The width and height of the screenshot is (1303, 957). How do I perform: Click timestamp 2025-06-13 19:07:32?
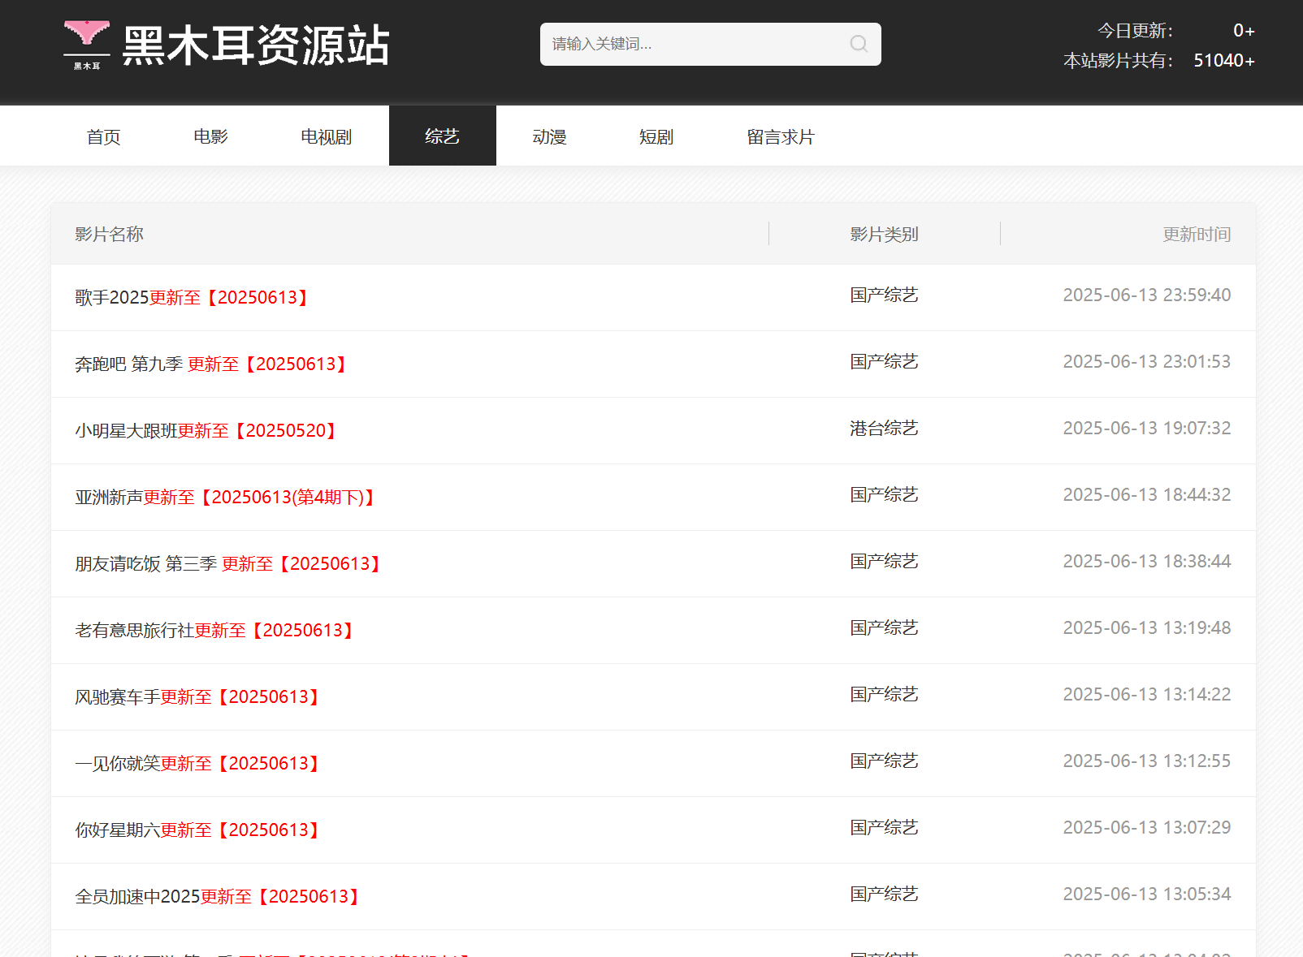1147,428
